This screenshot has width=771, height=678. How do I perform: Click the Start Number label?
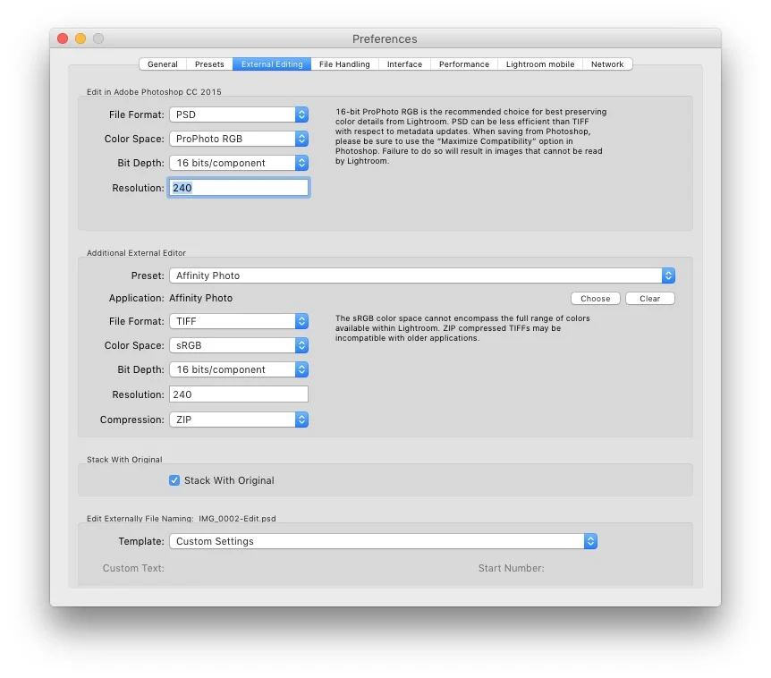(x=512, y=568)
